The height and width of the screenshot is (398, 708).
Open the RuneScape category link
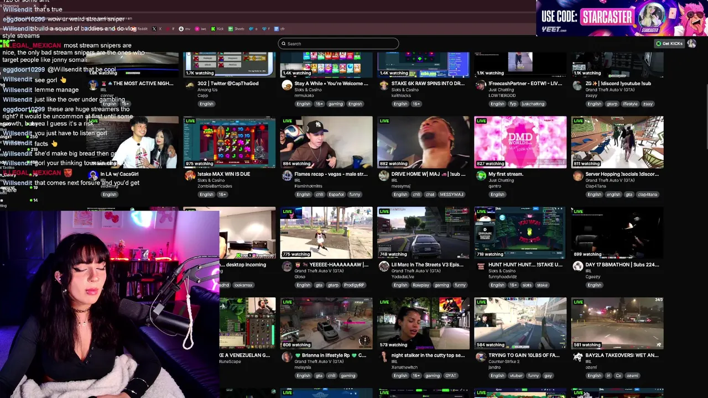230,362
